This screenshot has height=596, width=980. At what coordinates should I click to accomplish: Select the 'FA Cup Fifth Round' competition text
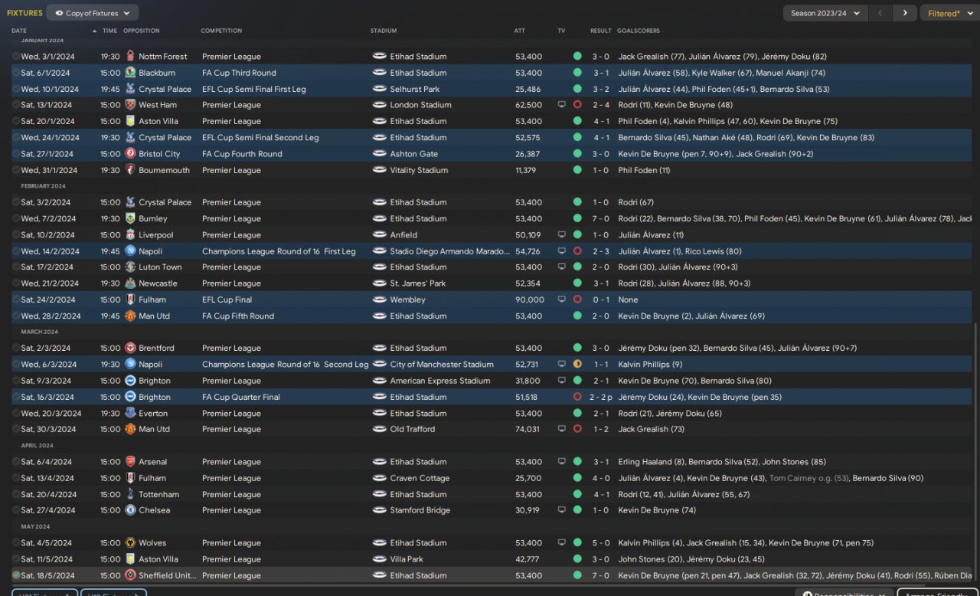coord(238,316)
